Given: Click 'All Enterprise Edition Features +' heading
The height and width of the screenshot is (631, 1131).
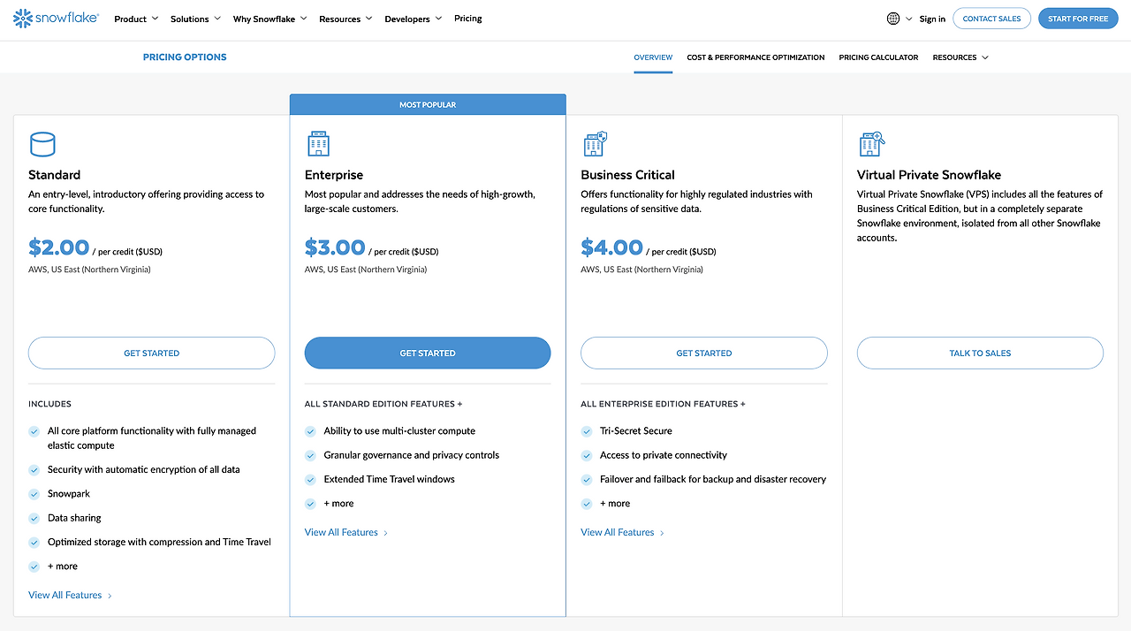Looking at the screenshot, I should [x=663, y=404].
